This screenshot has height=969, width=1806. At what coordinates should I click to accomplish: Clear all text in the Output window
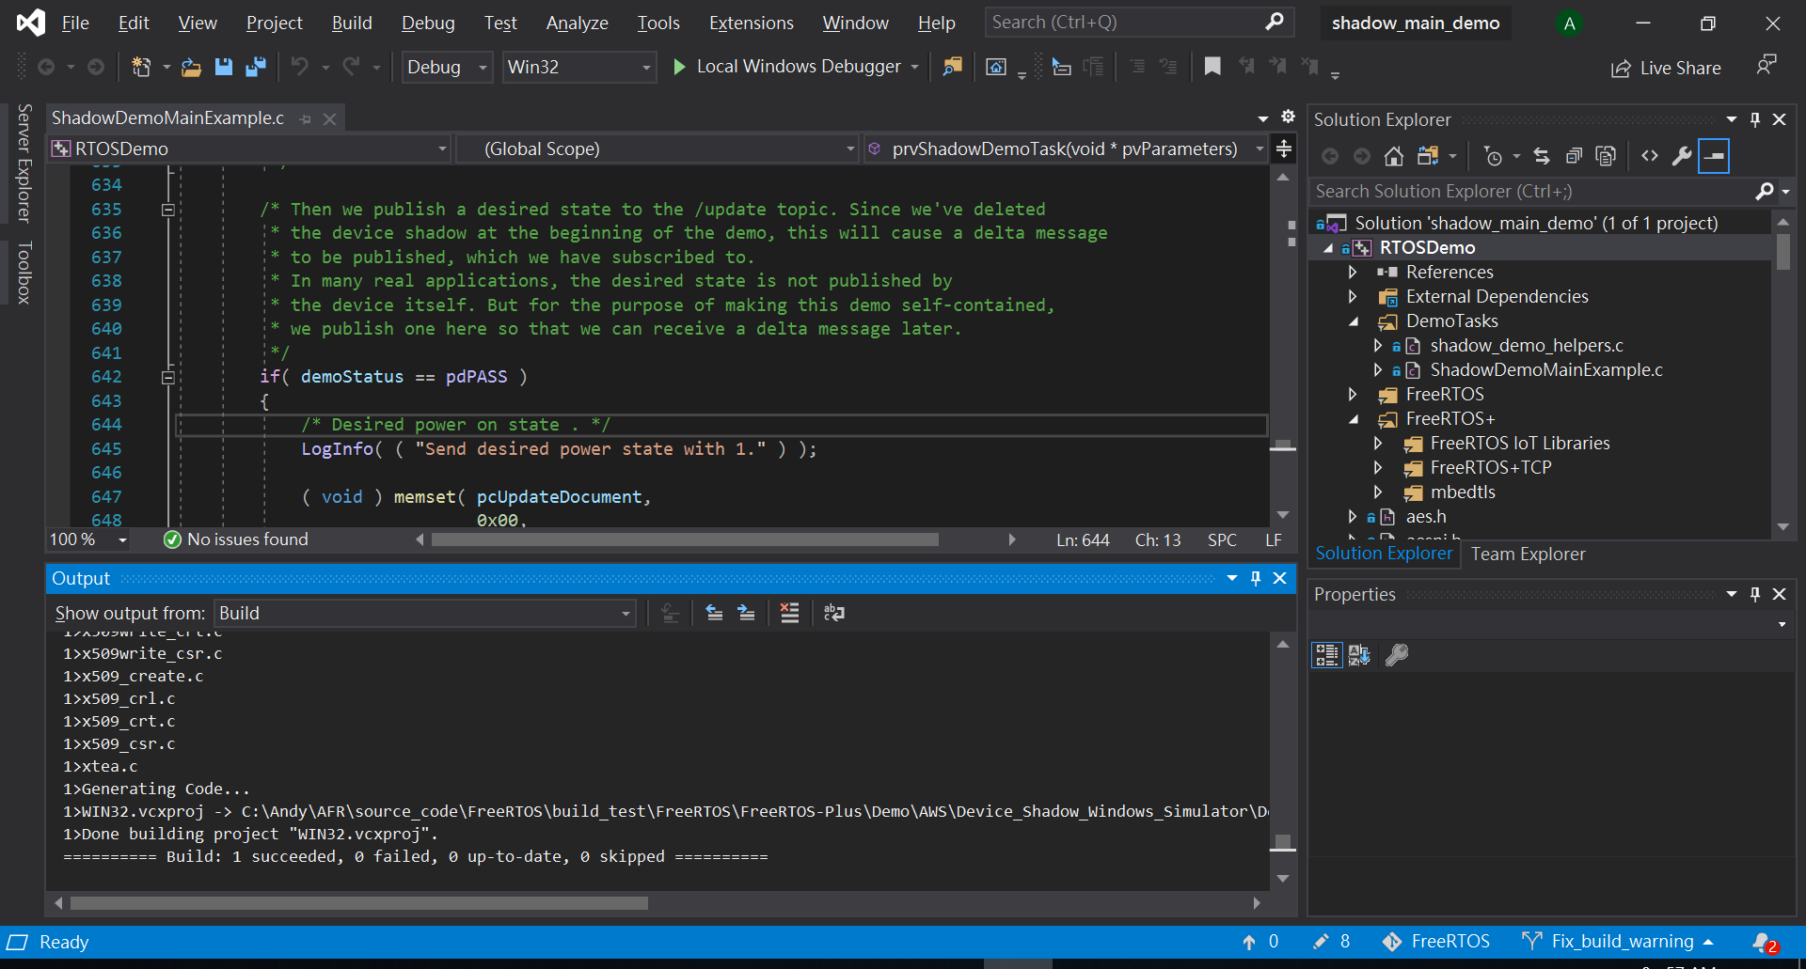pos(790,613)
